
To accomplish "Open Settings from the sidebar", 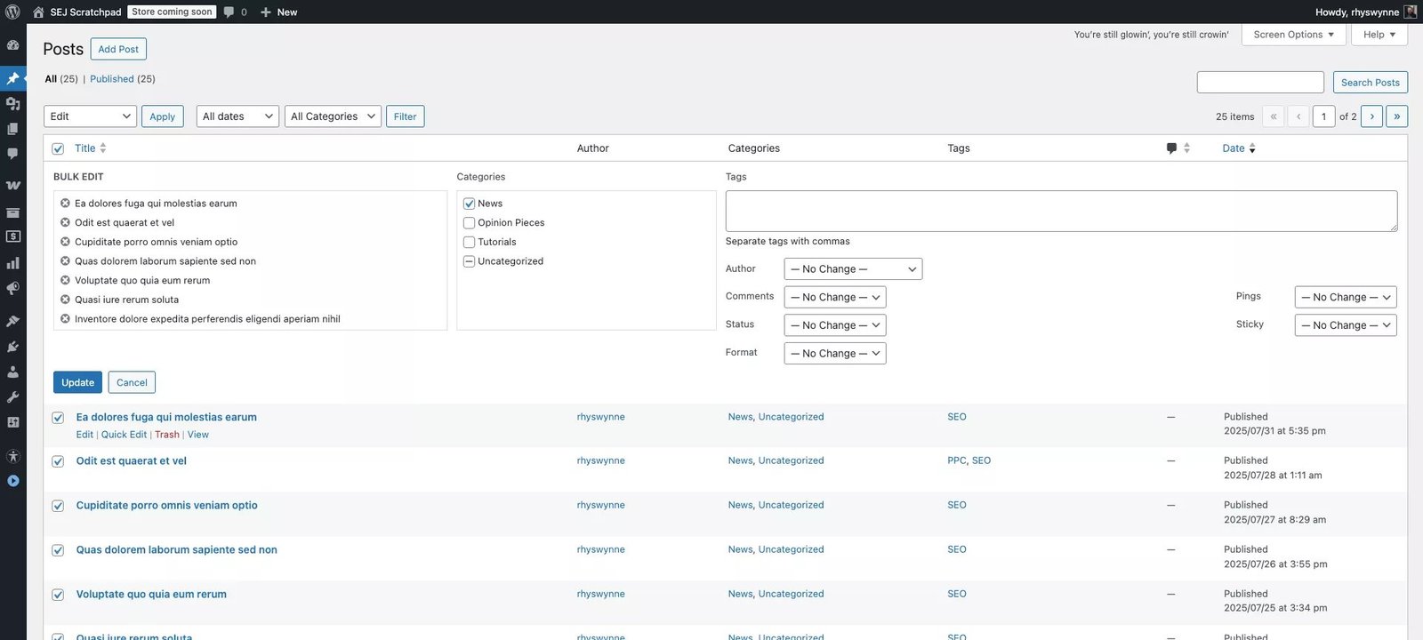I will point(12,422).
